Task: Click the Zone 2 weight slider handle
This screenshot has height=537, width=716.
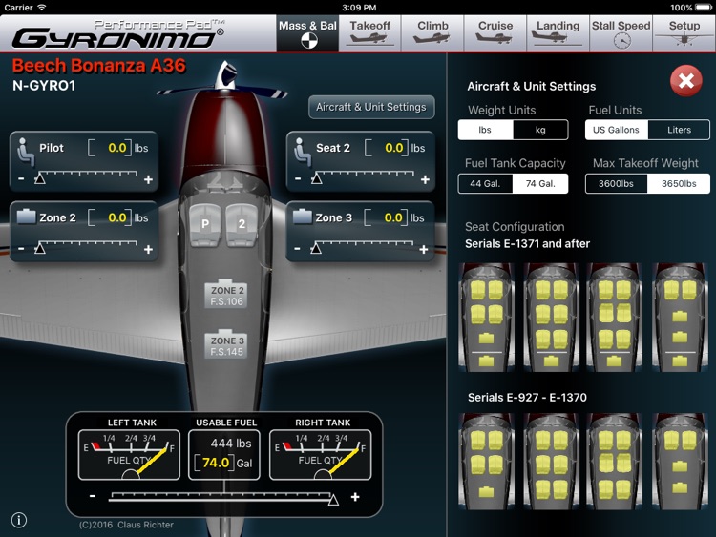Action: click(x=40, y=248)
